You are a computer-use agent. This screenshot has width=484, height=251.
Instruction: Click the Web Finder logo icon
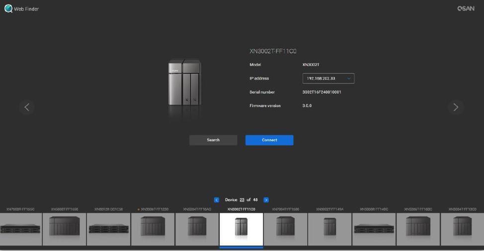click(8, 8)
